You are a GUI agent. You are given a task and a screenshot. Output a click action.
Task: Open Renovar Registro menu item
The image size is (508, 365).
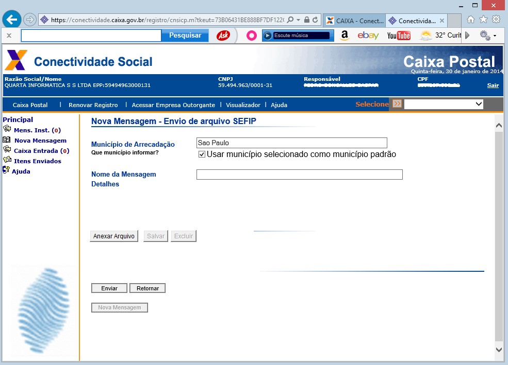[x=93, y=105]
